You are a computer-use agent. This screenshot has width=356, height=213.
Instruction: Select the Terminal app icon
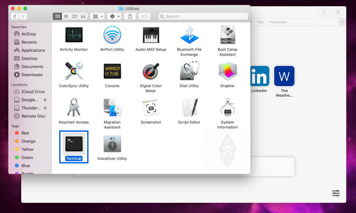pyautogui.click(x=74, y=144)
